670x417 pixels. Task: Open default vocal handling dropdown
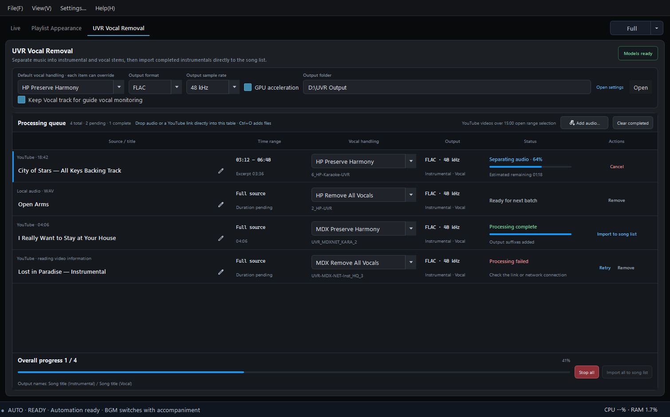click(71, 87)
